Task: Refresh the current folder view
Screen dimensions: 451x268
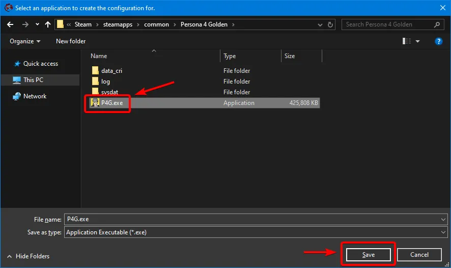Action: click(330, 25)
